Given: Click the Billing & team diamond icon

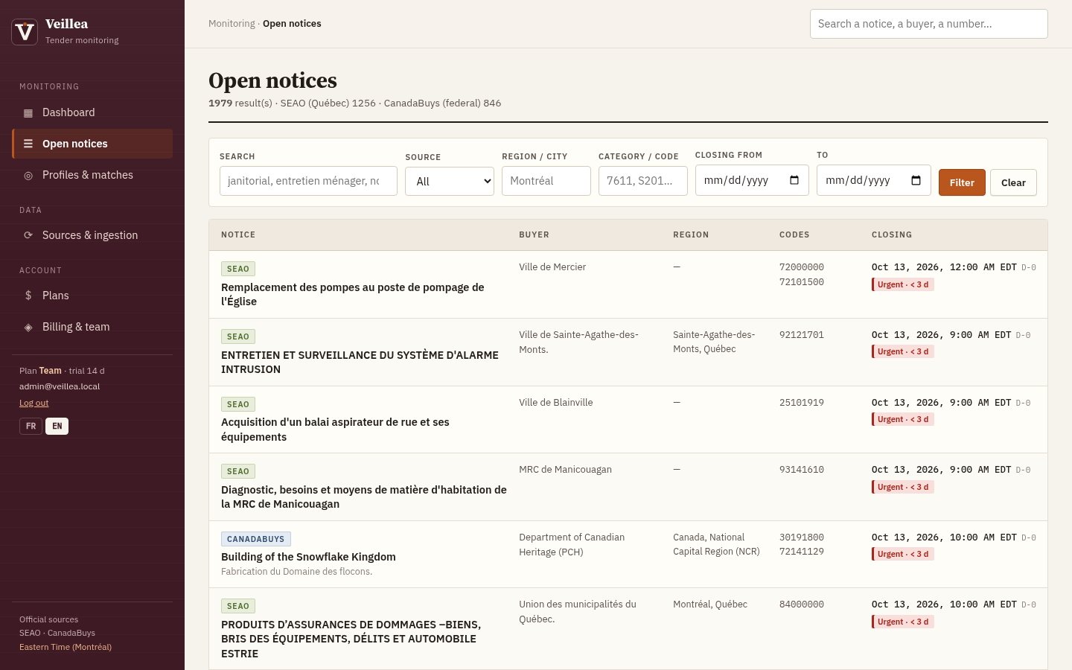Looking at the screenshot, I should click(28, 327).
